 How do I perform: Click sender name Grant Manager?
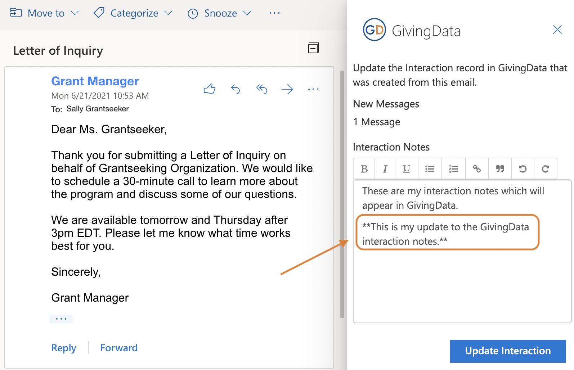[x=95, y=81]
